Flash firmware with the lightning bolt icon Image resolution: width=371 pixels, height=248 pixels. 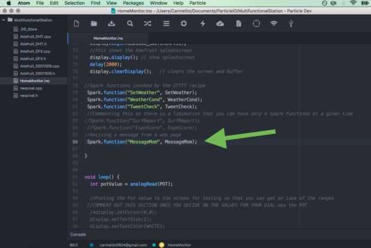pos(202,23)
